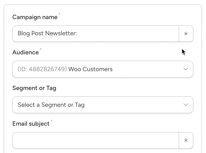Click the 'Email subject' field label
Screen dimensions: 206x153
tap(31, 124)
